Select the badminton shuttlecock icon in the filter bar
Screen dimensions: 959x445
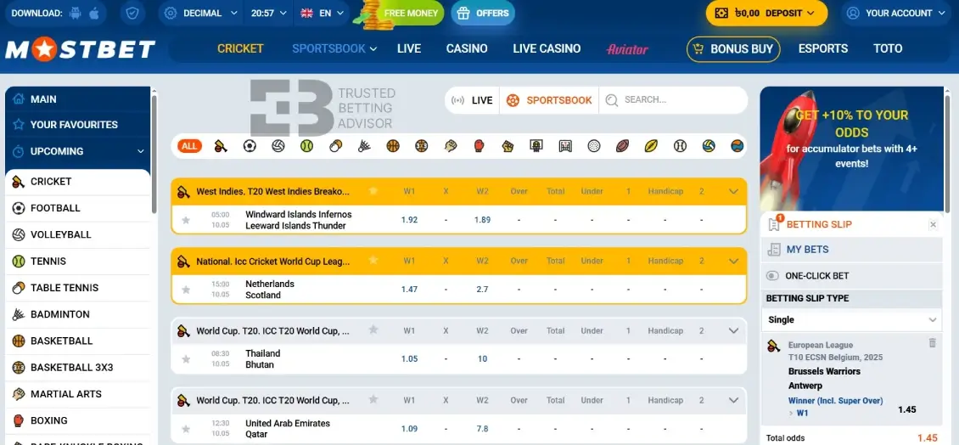point(364,146)
